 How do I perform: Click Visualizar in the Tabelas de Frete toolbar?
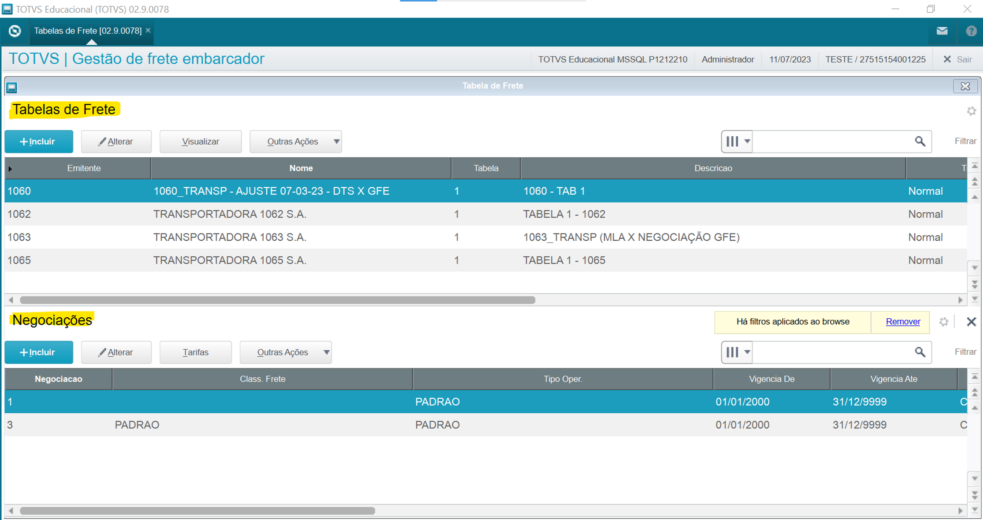200,142
